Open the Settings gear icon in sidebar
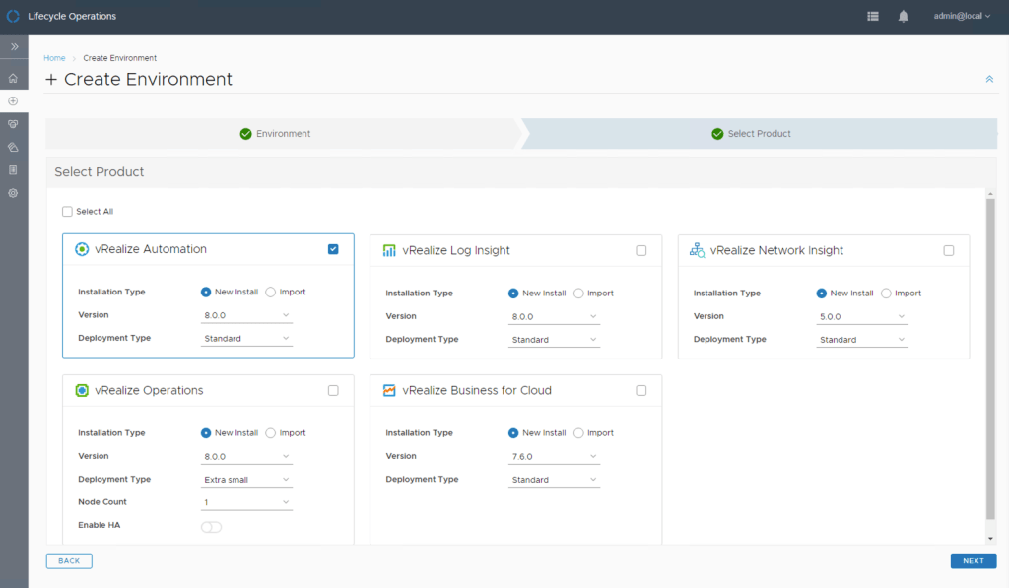Screen dimensions: 1009x588 13,193
